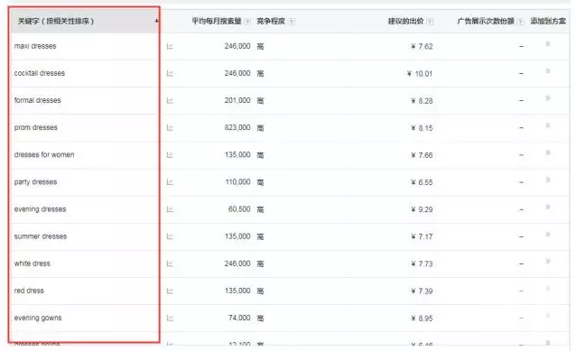
Task: Select the 竞争程度 column header
Action: (x=271, y=22)
